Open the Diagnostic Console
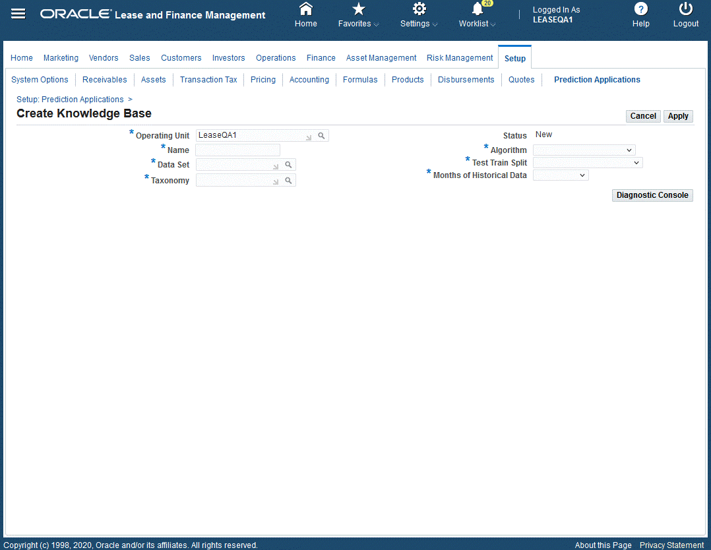Viewport: 711px width, 550px height. (x=652, y=195)
